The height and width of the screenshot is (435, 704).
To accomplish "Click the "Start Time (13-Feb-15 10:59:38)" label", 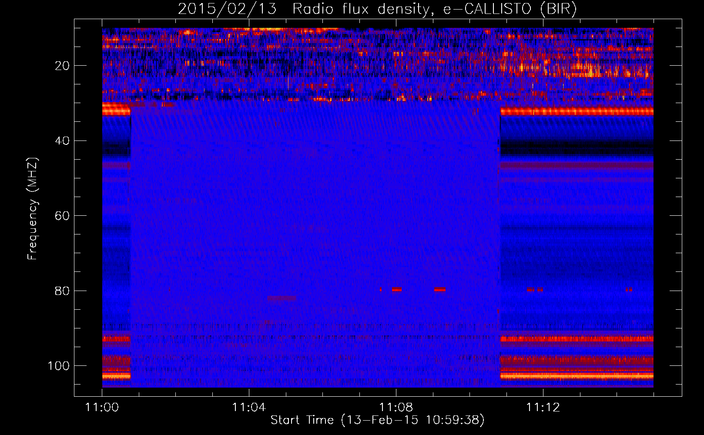I will (378, 420).
